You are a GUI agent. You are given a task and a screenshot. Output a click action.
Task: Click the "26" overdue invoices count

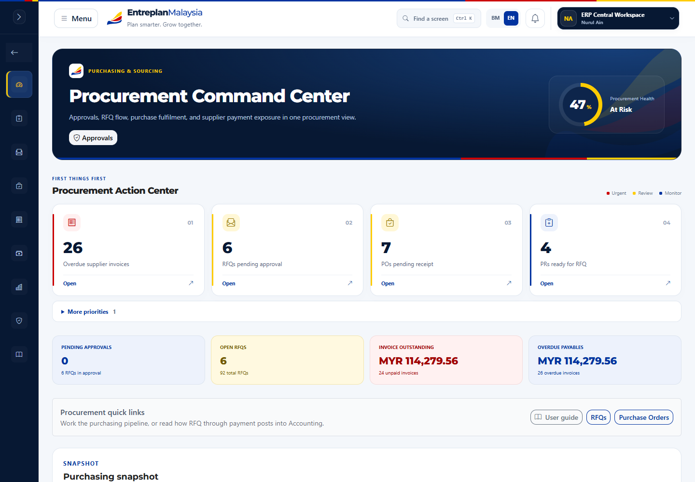[73, 248]
